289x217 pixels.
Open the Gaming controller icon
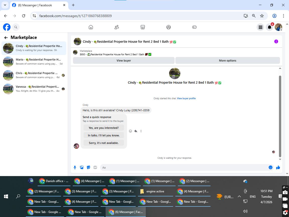pos(194,27)
